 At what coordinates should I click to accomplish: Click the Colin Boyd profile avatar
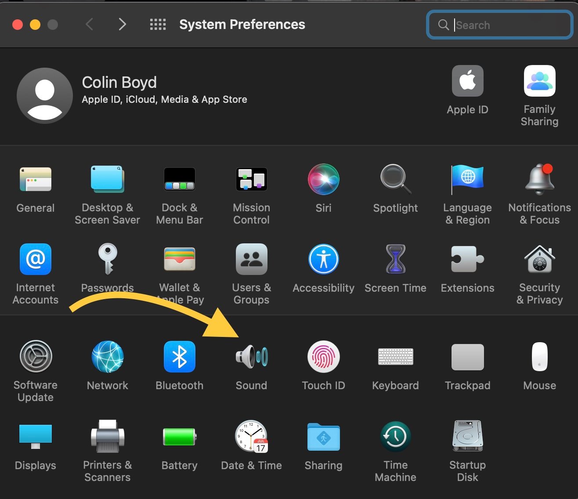pyautogui.click(x=45, y=96)
